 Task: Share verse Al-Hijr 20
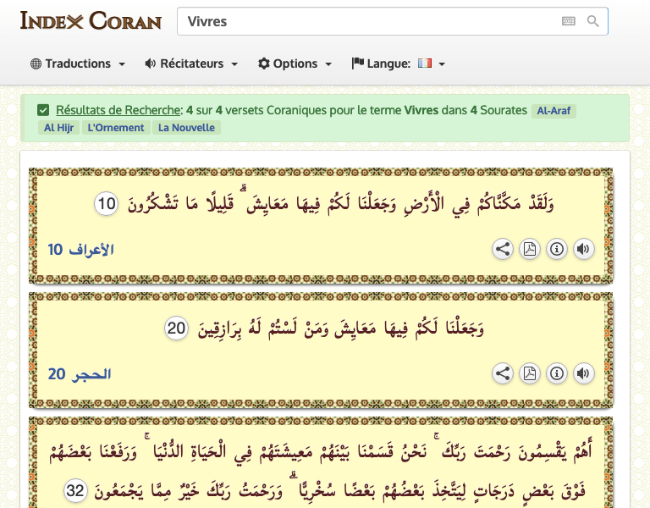[502, 373]
